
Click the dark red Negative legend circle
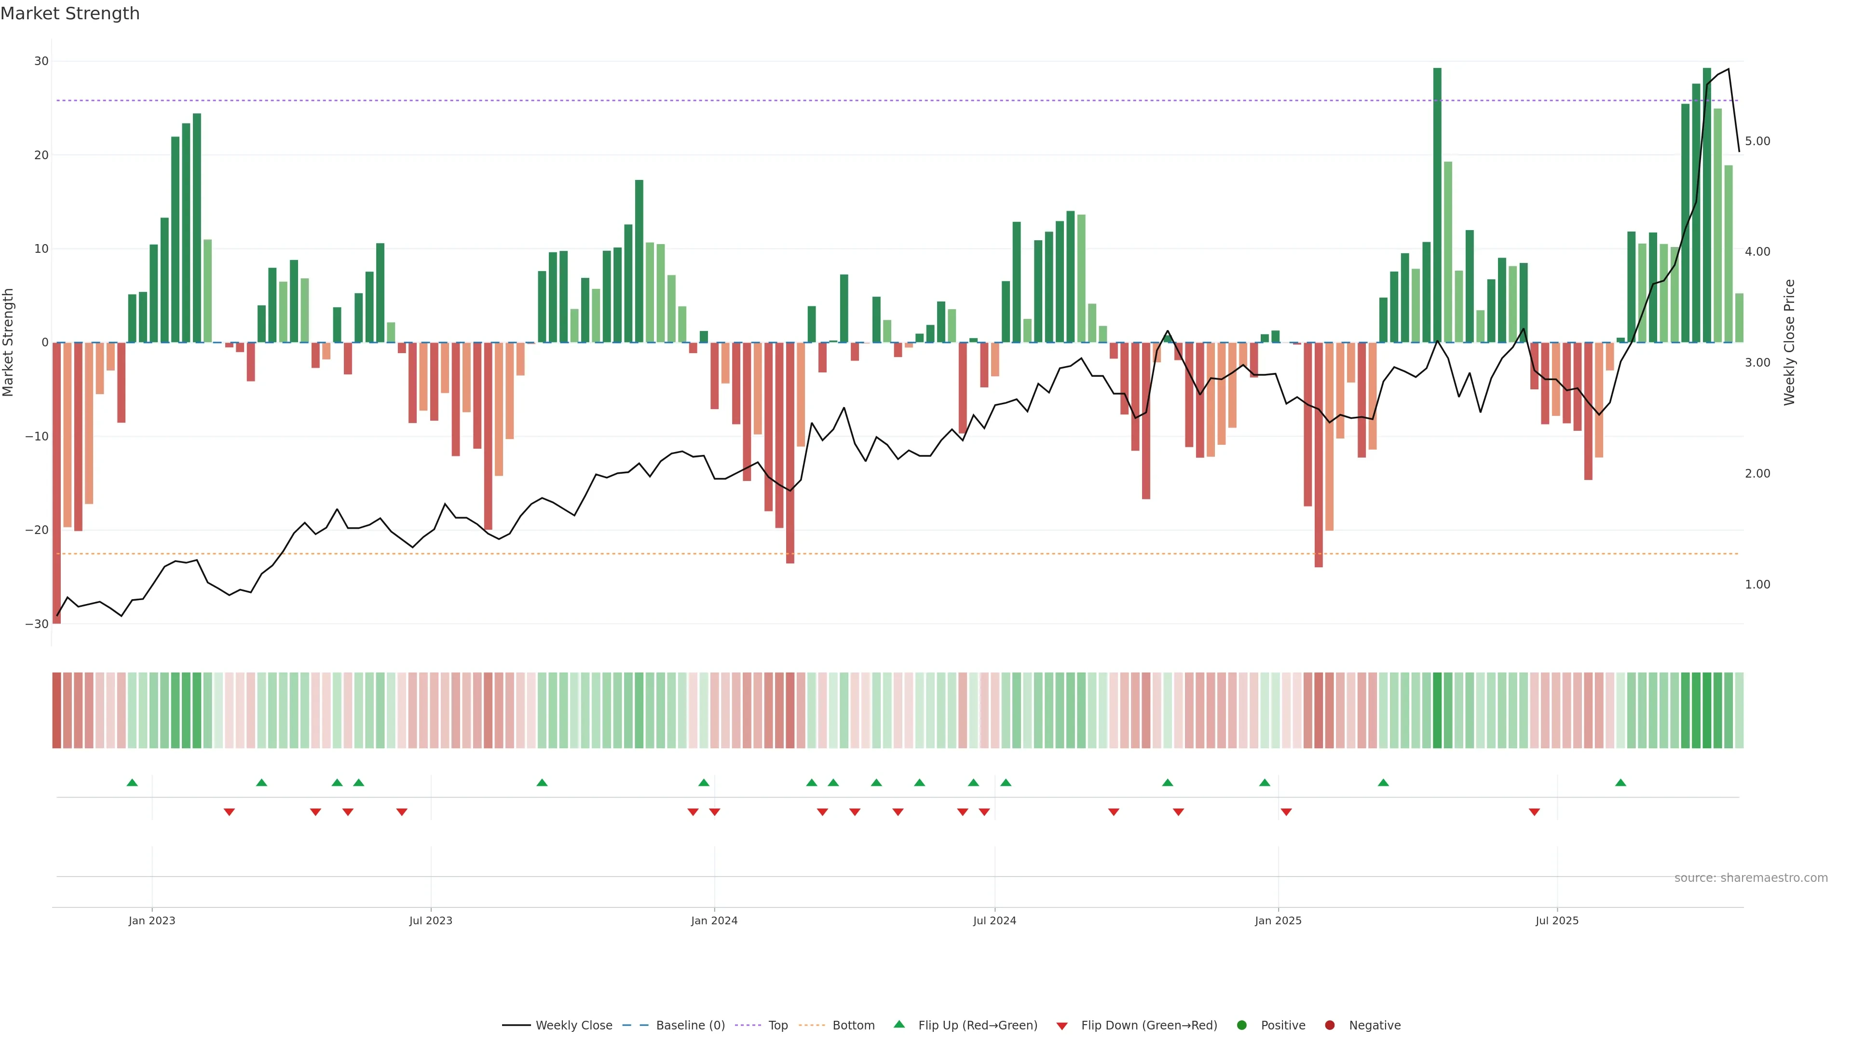pyautogui.click(x=1329, y=1025)
